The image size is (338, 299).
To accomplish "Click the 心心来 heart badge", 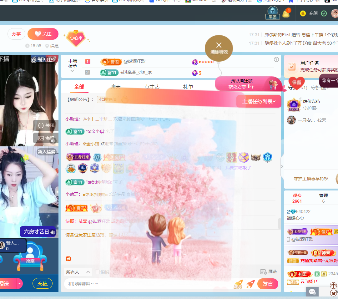I will (76, 38).
